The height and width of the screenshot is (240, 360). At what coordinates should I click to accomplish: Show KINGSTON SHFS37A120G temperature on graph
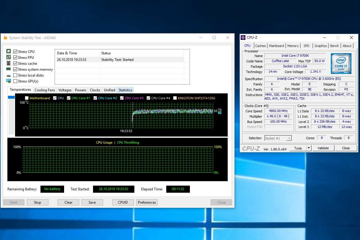click(175, 98)
